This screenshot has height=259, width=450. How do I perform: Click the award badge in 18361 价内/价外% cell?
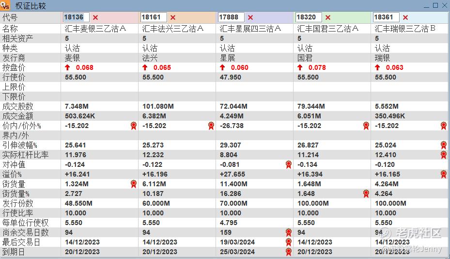coord(443,126)
